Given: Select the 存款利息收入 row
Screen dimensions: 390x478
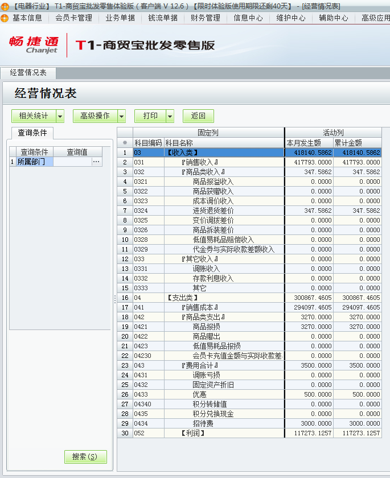Looking at the screenshot, I should point(249,278).
